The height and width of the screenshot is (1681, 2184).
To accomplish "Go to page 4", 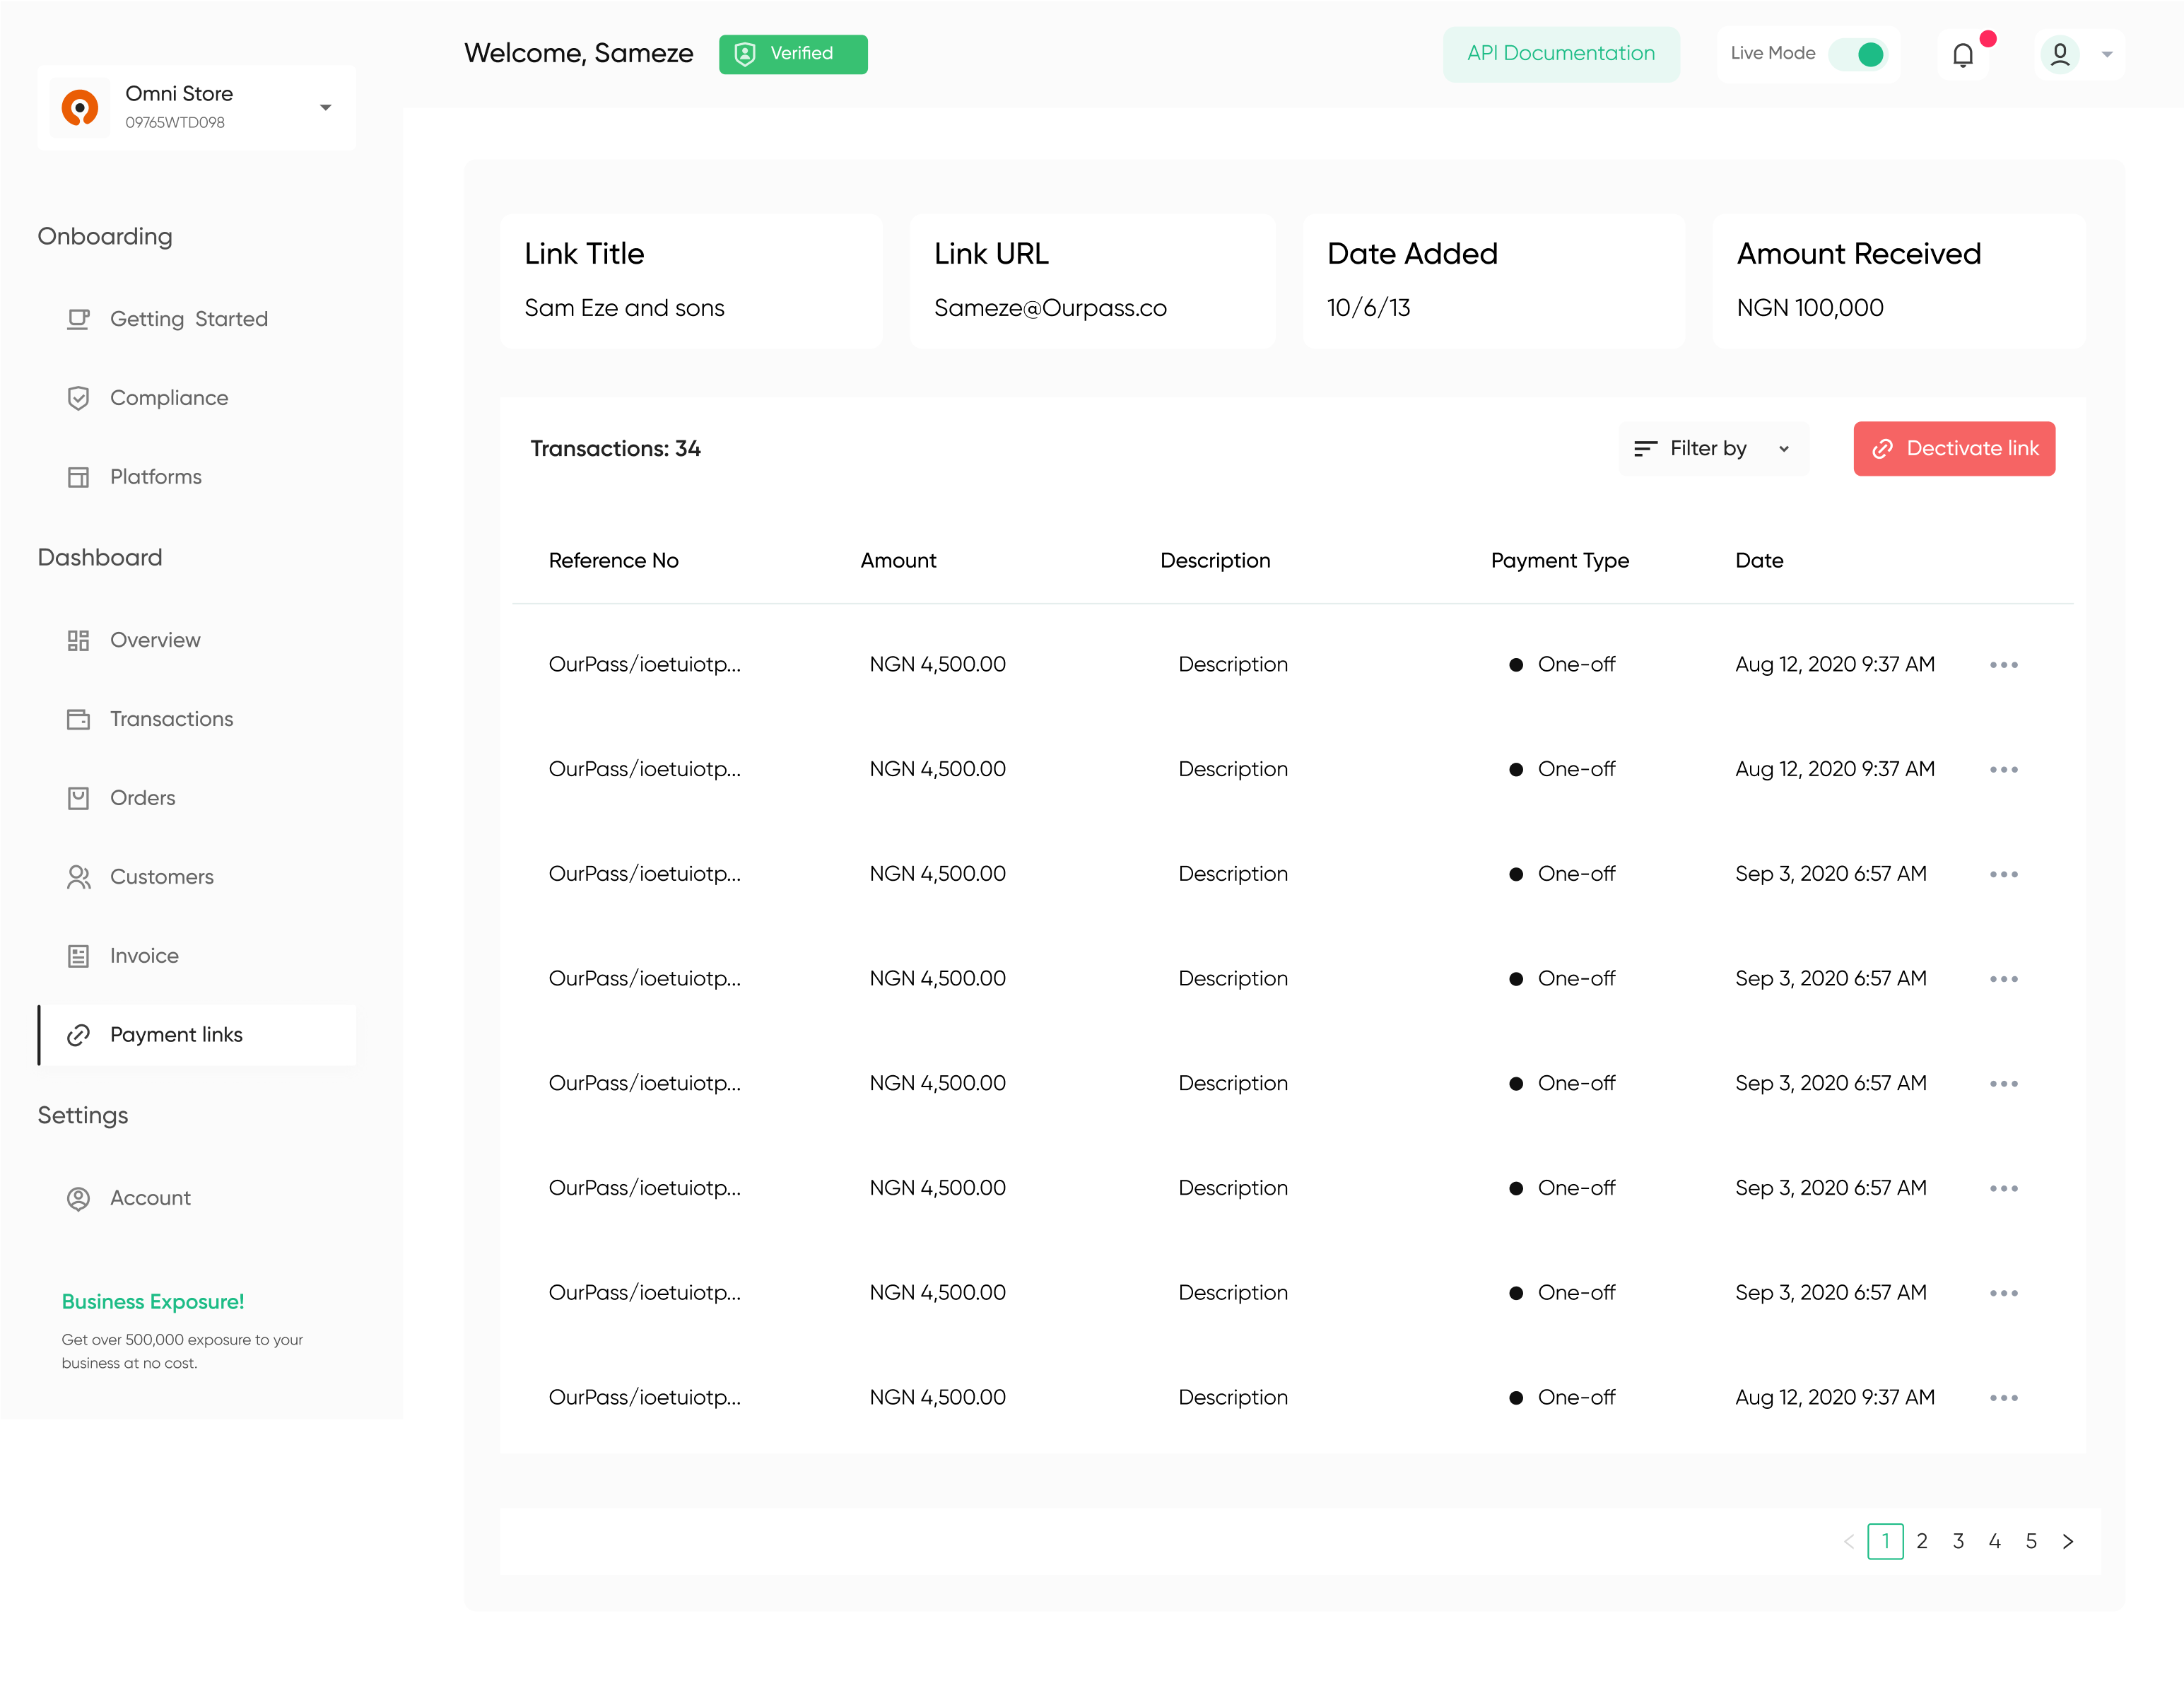I will [x=1995, y=1541].
